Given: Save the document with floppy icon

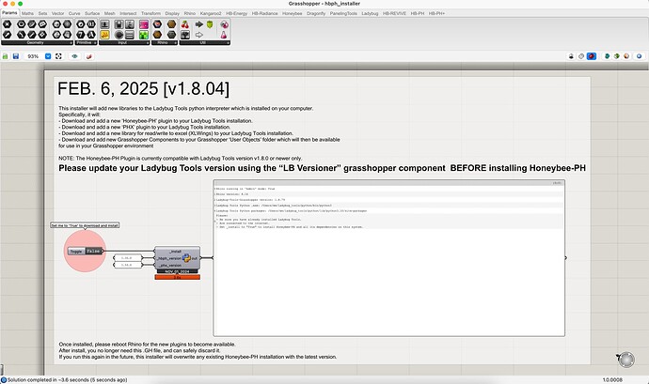Looking at the screenshot, I should click(x=16, y=56).
